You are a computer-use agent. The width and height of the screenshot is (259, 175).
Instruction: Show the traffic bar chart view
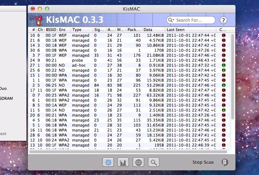(123, 163)
